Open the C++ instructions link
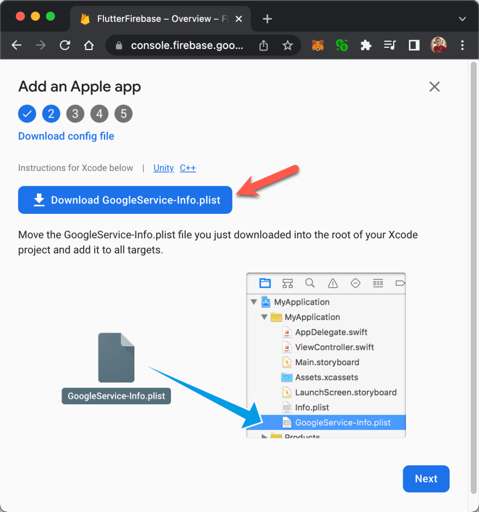Screen dimensions: 479x512 coord(188,168)
